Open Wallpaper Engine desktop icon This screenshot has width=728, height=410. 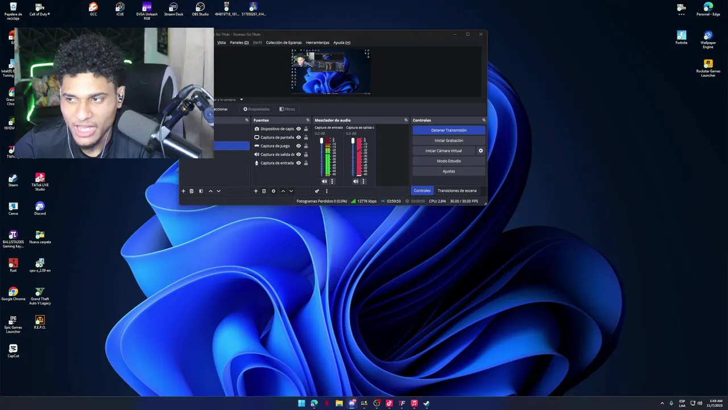point(708,40)
